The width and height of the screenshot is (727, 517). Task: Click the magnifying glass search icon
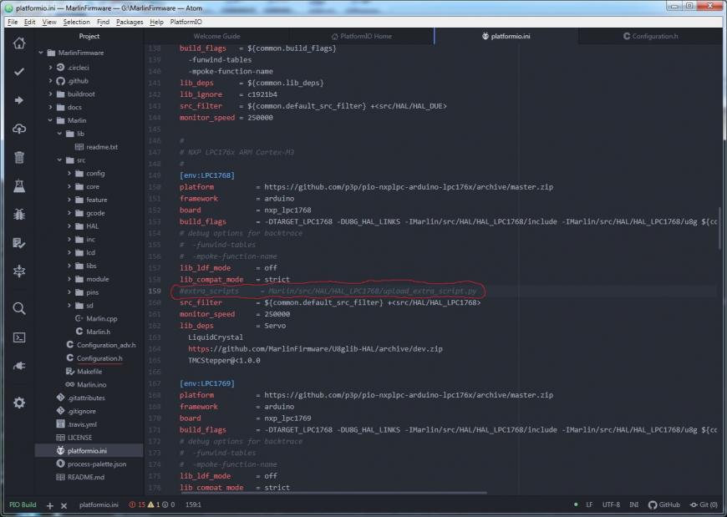coord(19,308)
